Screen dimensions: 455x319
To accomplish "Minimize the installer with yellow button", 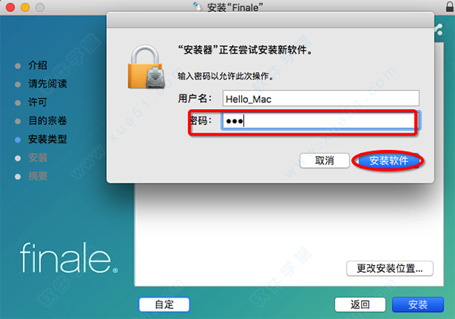I will click(25, 7).
